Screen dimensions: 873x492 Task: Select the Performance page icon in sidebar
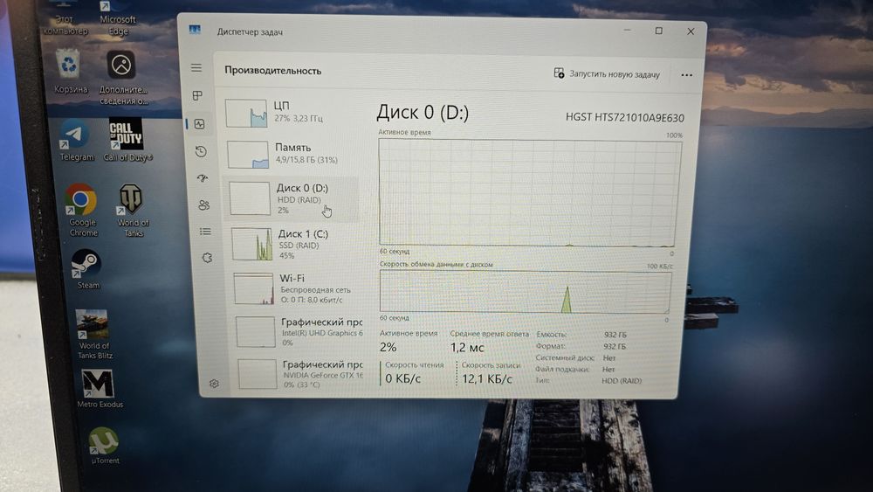tap(199, 124)
